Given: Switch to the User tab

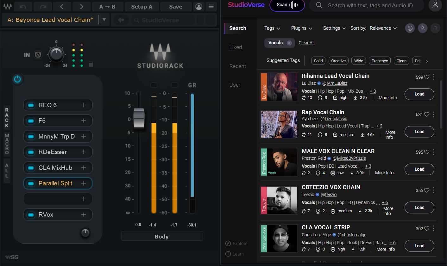Looking at the screenshot, I should click(235, 85).
